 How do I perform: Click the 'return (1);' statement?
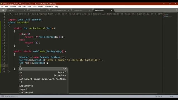click(x=32, y=42)
